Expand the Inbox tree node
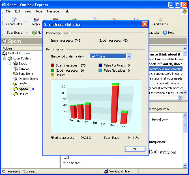The height and width of the screenshot is (175, 189). [x=10, y=64]
